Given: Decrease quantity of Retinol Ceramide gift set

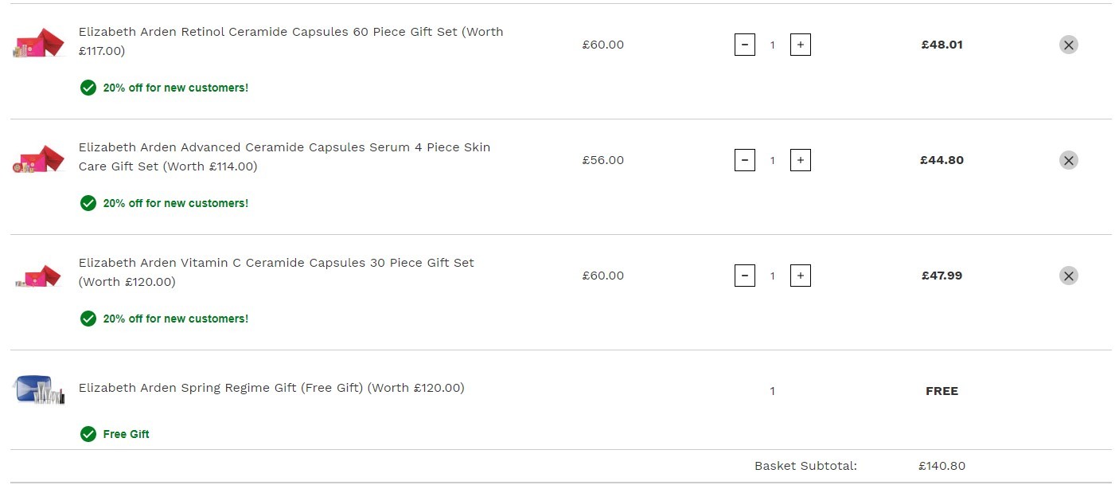Looking at the screenshot, I should pyautogui.click(x=745, y=45).
